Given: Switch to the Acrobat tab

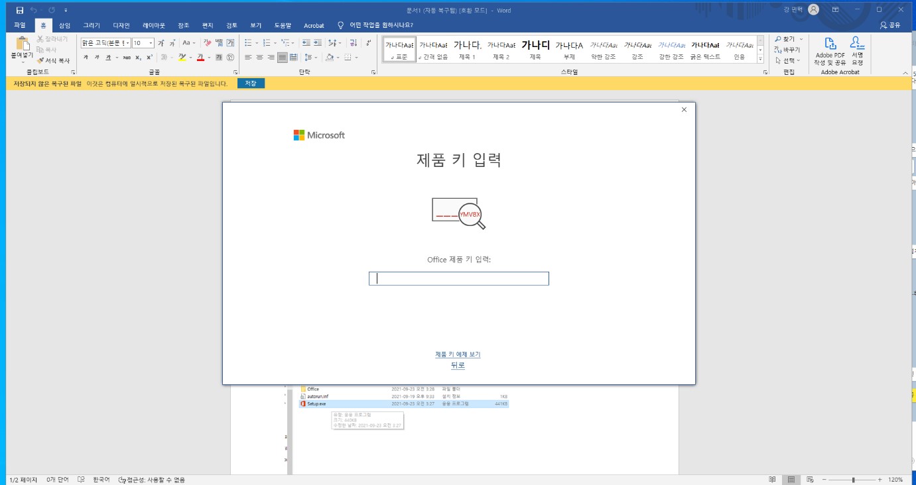Looking at the screenshot, I should [x=314, y=25].
